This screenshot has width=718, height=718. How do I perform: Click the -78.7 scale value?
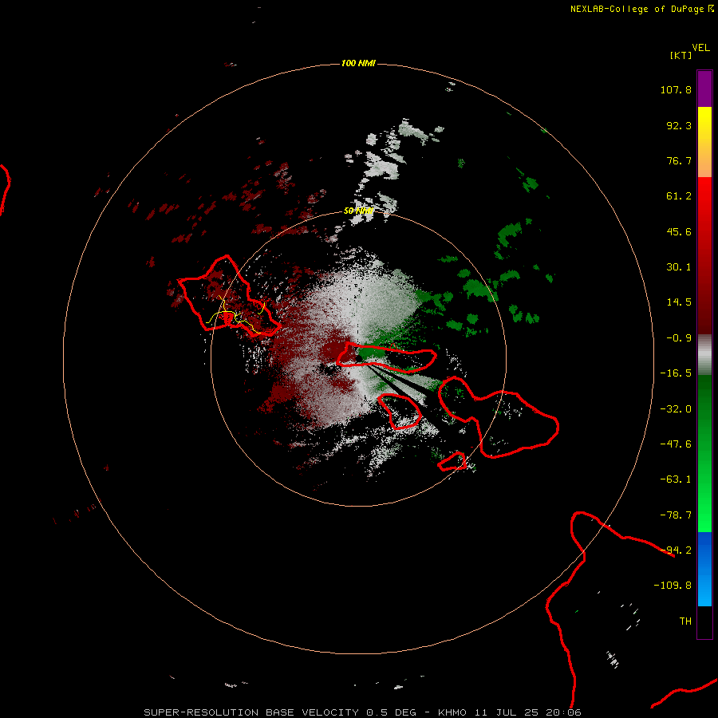tap(676, 515)
